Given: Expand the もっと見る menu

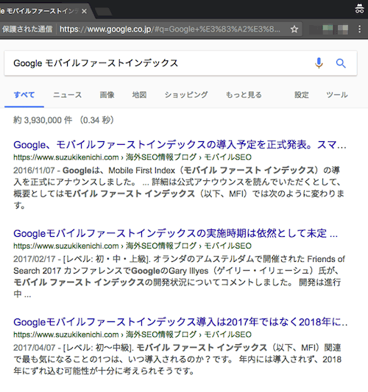Looking at the screenshot, I should (244, 95).
